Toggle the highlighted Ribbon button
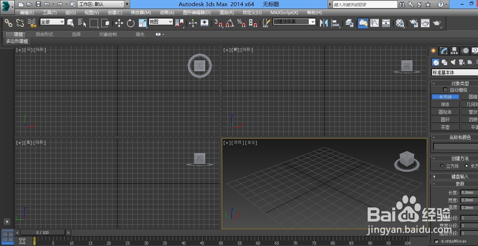 [x=363, y=23]
